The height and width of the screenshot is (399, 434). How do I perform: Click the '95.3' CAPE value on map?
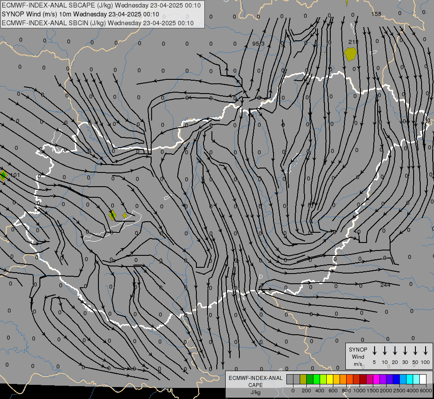[x=258, y=44]
